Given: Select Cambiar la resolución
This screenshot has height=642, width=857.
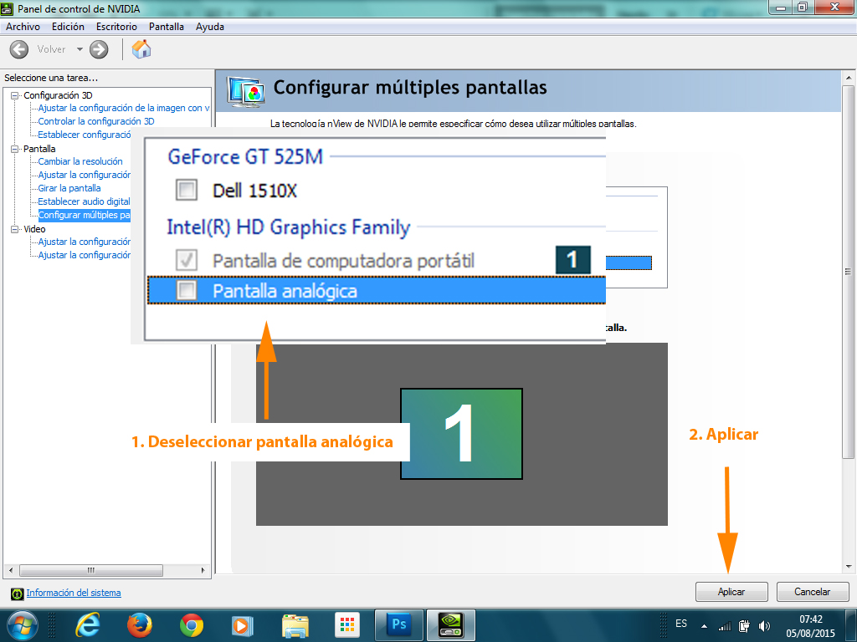Looking at the screenshot, I should click(80, 161).
